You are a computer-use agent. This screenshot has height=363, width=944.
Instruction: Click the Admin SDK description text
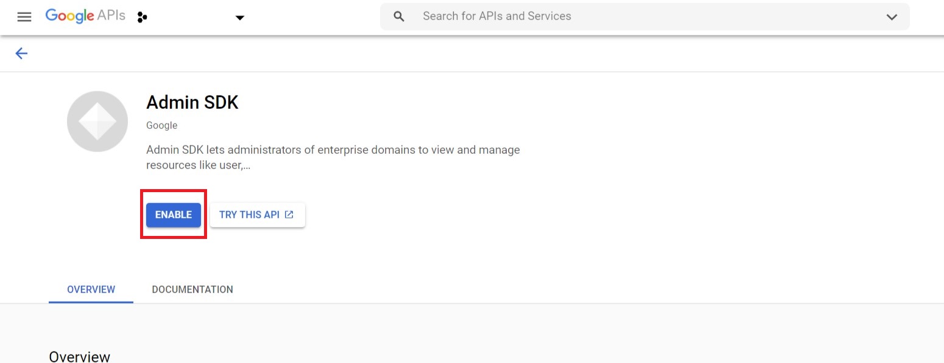pos(333,150)
